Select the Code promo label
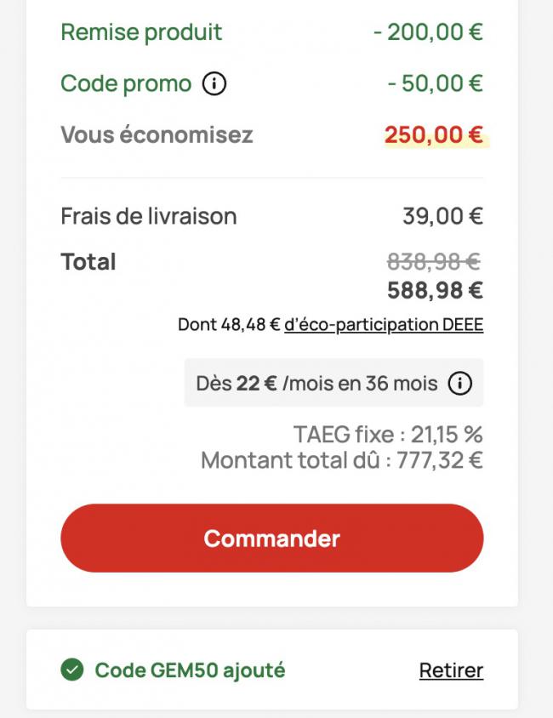Screen dimensions: 553x718 126,84
